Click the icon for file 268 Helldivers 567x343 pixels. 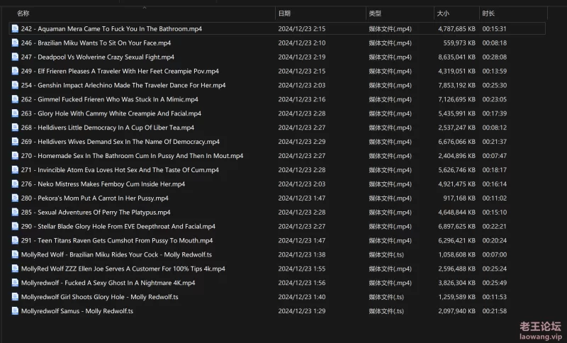pyautogui.click(x=16, y=128)
